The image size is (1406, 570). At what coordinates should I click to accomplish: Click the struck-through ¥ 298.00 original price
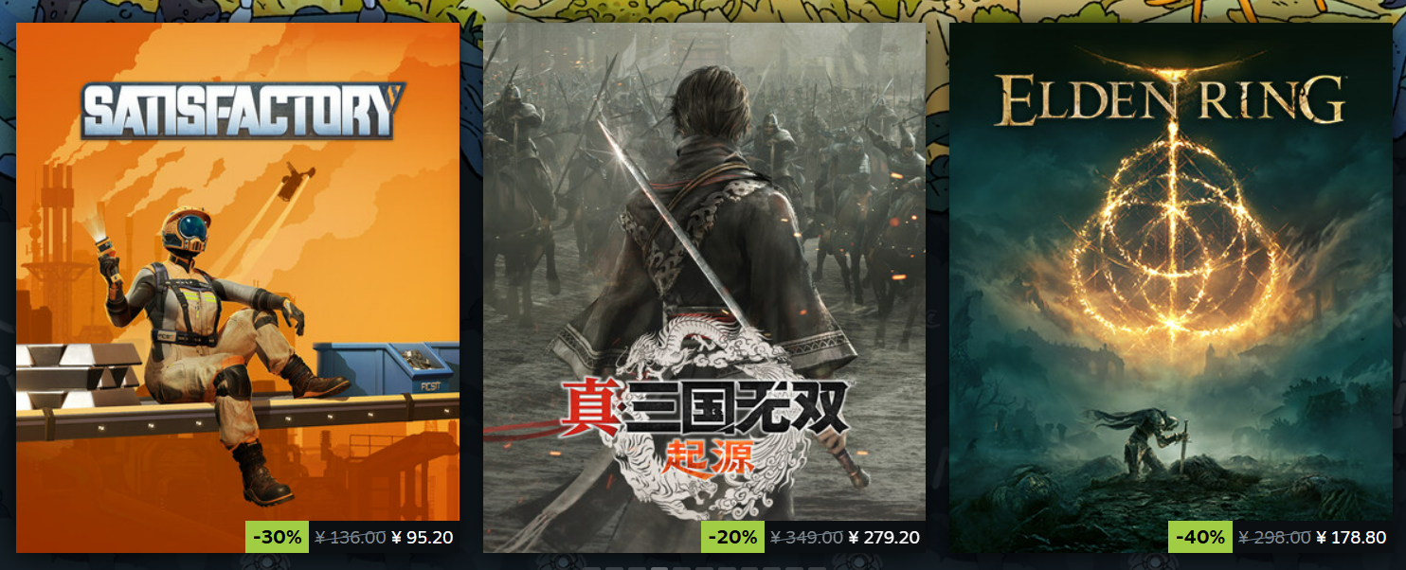1274,538
